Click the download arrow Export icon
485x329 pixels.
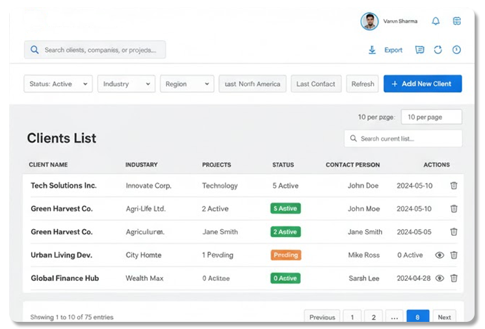373,50
